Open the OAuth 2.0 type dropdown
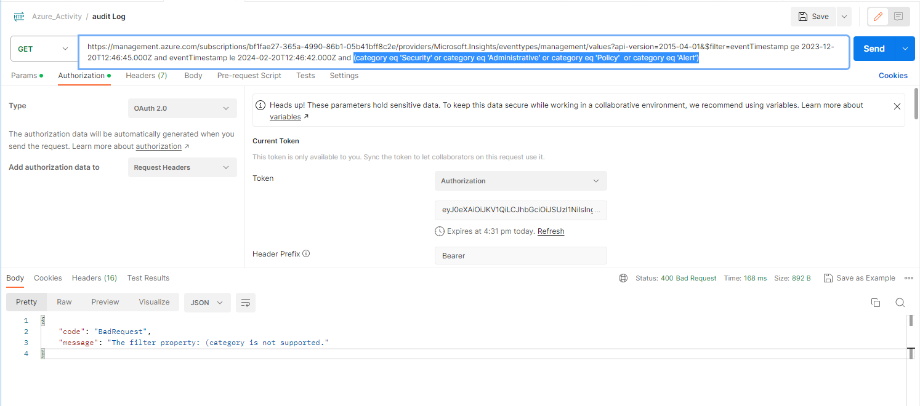 (x=182, y=108)
